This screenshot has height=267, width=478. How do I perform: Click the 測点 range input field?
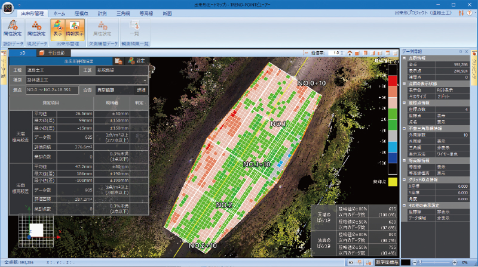pos(53,89)
